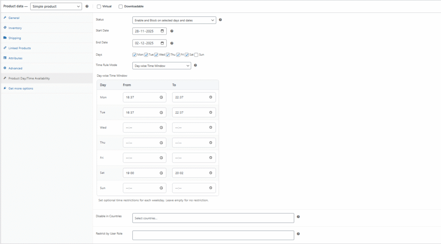Open the Start Date calendar picker icon
The height and width of the screenshot is (244, 441).
tap(162, 31)
